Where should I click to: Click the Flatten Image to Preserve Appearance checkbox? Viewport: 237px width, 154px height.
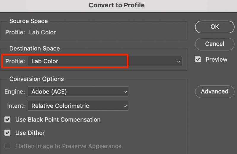coord(8,146)
